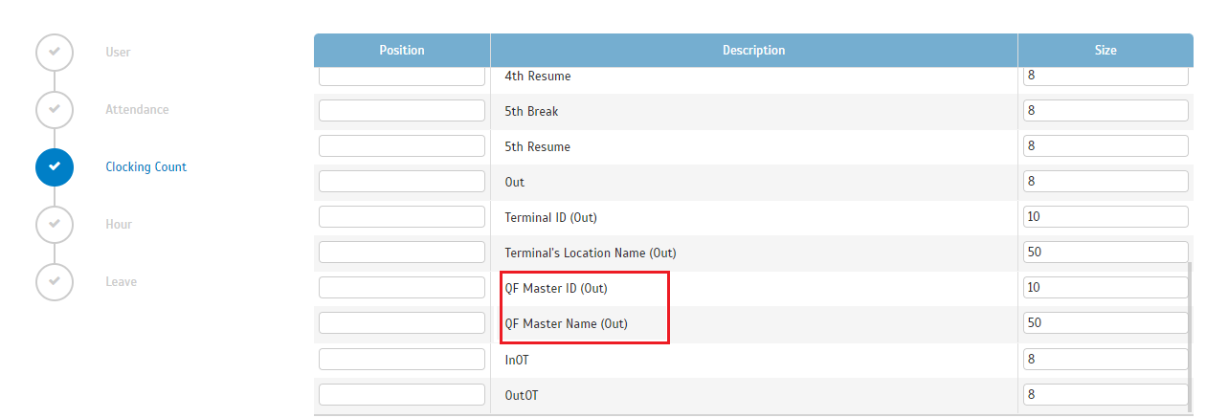This screenshot has width=1206, height=418.
Task: Click the Size column header
Action: pos(1105,50)
